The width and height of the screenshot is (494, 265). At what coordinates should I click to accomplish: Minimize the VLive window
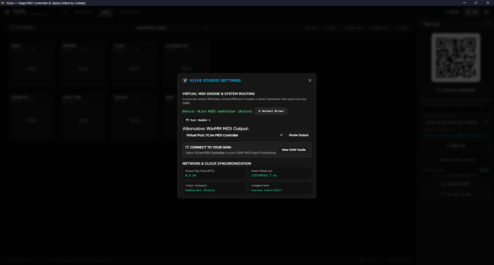465,3
